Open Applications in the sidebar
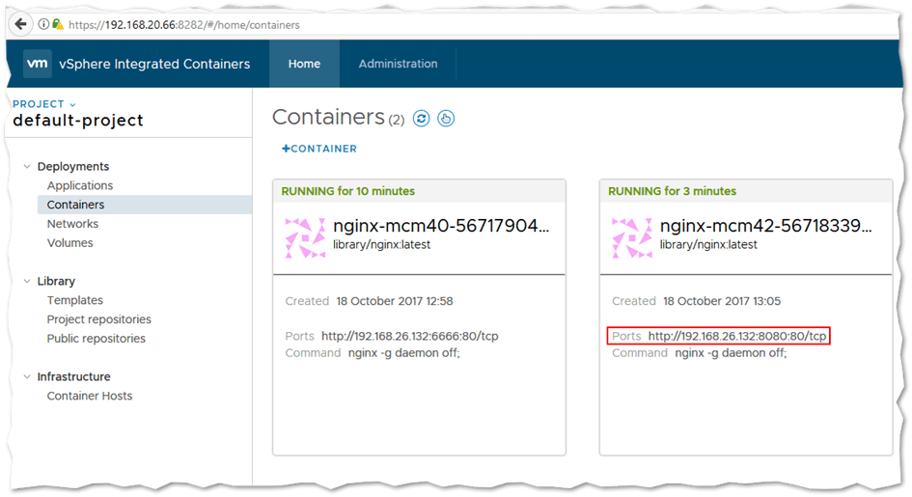Viewport: 912px width, 497px height. pyautogui.click(x=80, y=185)
